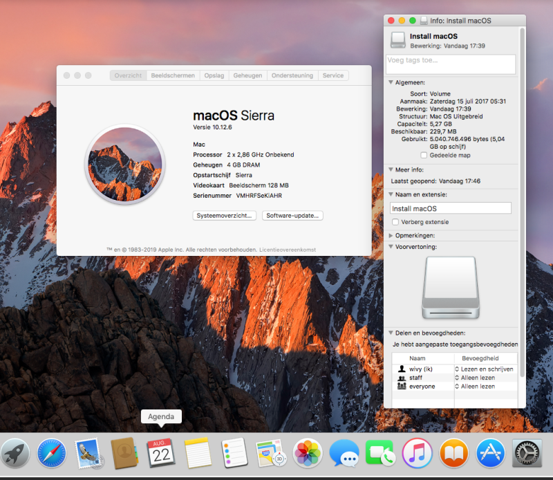Viewport: 553px width, 480px height.
Task: Click the Install macOS drive icon in header
Action: click(x=398, y=40)
